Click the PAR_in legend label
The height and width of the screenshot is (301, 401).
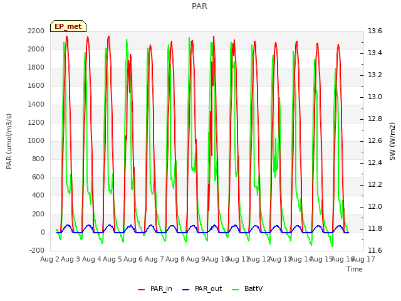coord(161,288)
